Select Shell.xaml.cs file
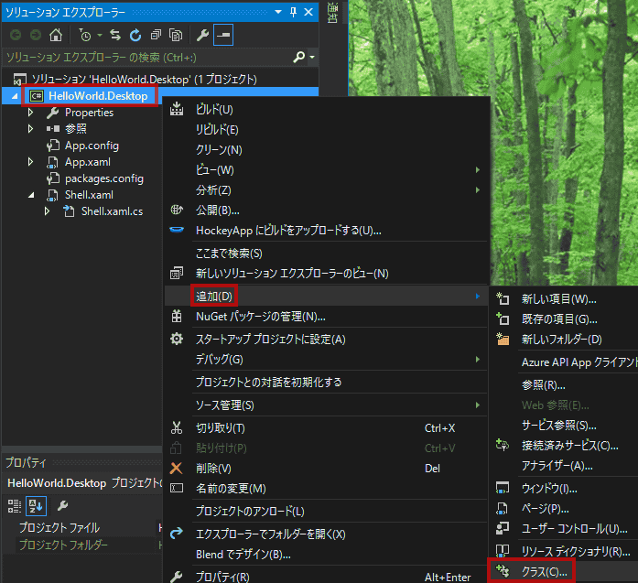The height and width of the screenshot is (583, 638). click(112, 211)
